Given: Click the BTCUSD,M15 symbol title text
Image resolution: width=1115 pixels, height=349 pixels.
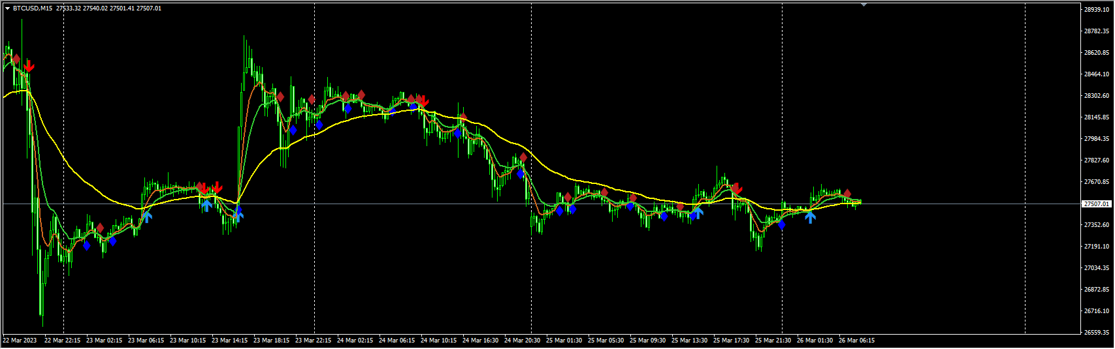Looking at the screenshot, I should 34,8.
